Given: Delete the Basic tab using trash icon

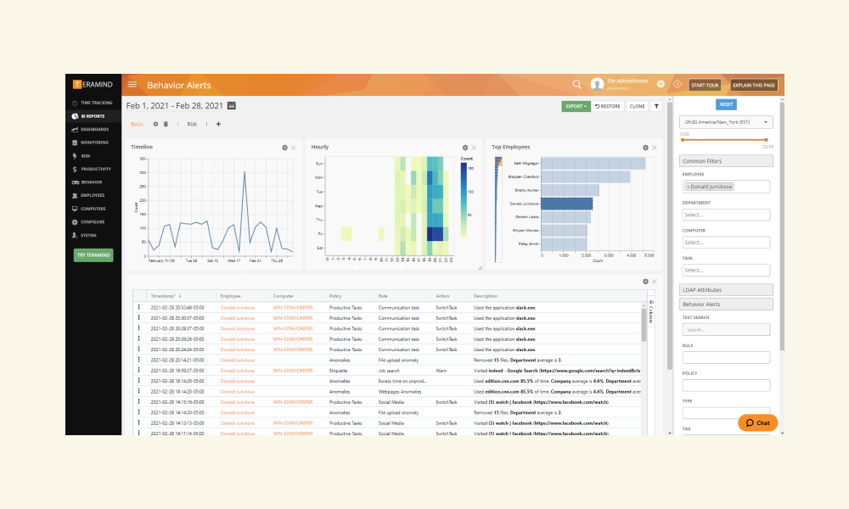Looking at the screenshot, I should point(166,125).
